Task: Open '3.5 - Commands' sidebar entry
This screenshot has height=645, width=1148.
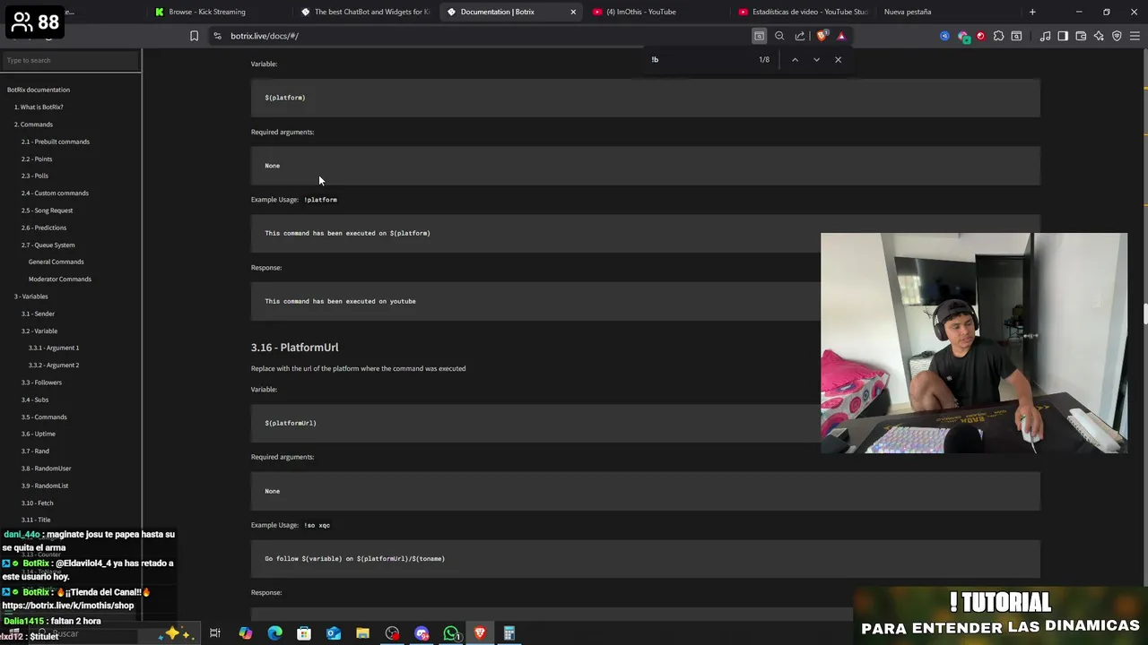Action: pyautogui.click(x=44, y=417)
